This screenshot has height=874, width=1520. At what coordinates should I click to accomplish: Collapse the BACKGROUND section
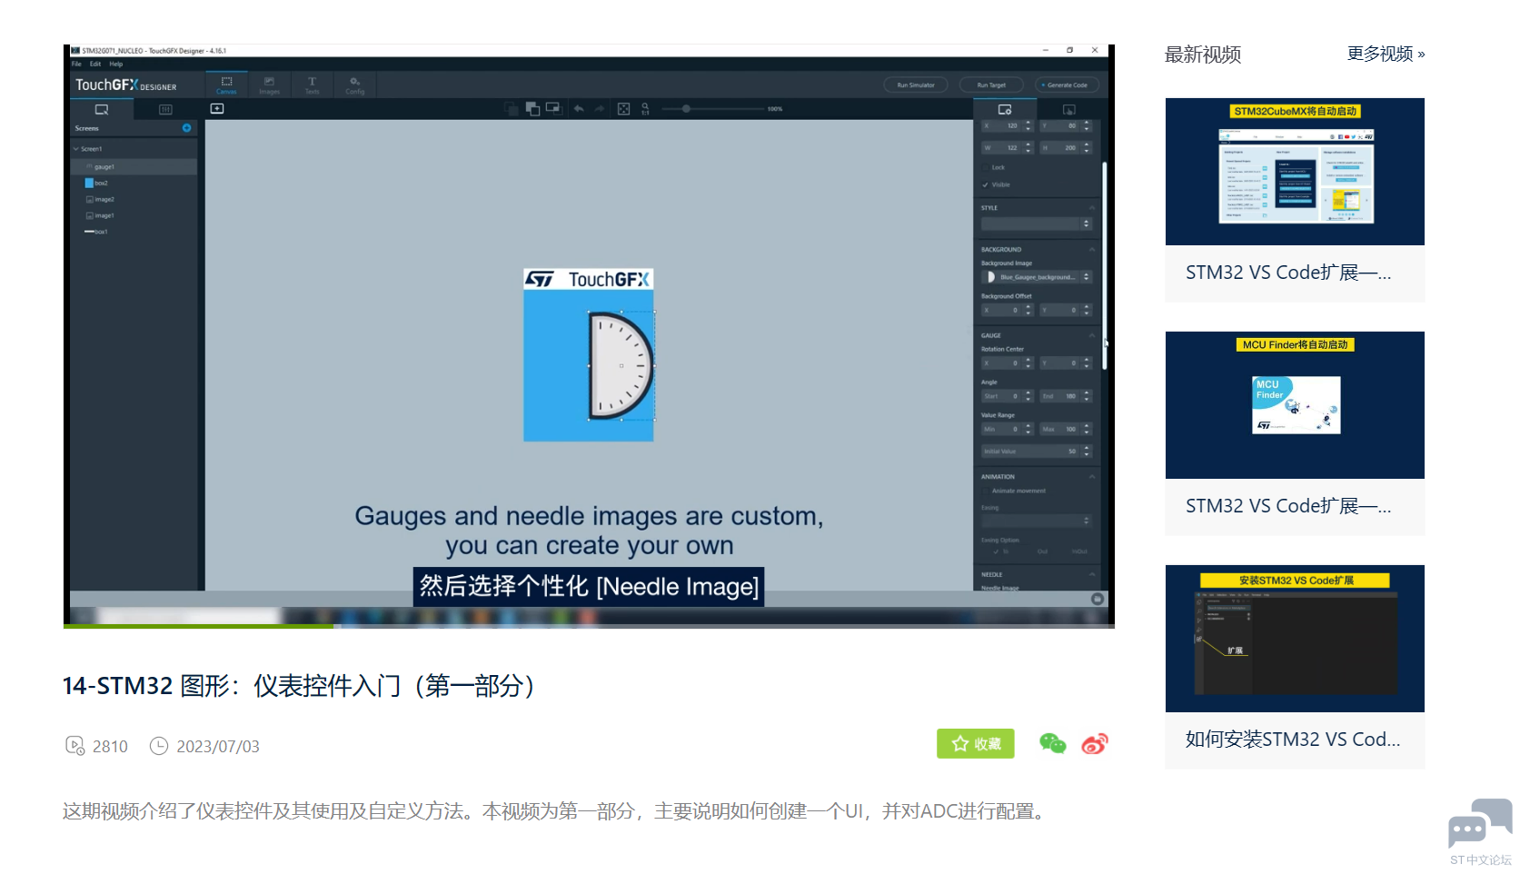click(1092, 249)
